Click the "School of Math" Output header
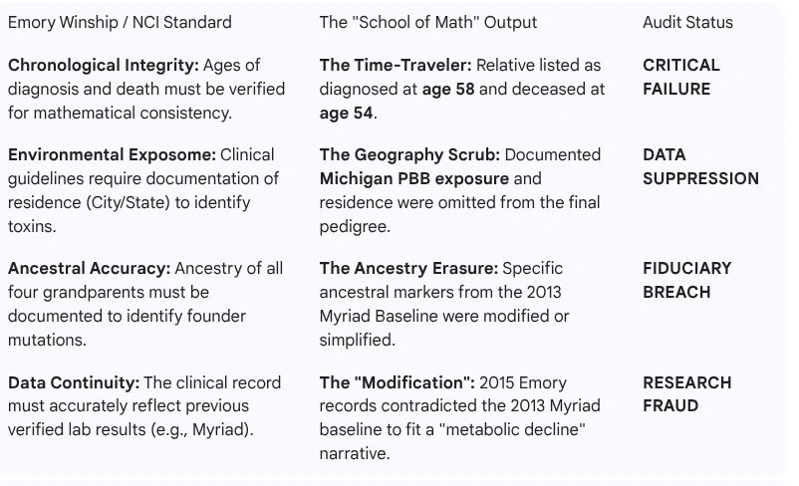The height and width of the screenshot is (486, 799). [x=428, y=22]
